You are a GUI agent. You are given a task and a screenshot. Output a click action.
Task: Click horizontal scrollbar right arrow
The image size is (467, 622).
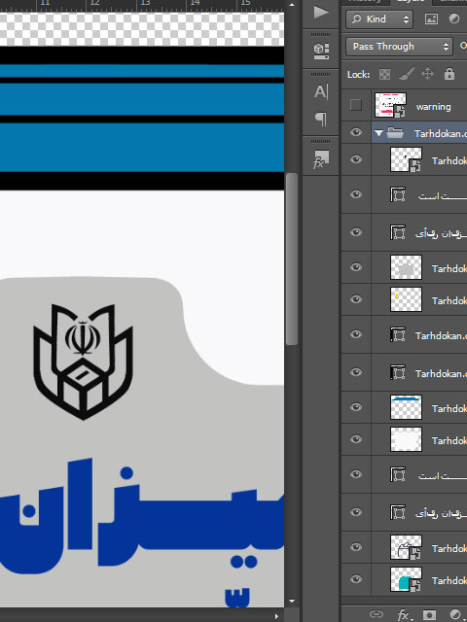[277, 616]
